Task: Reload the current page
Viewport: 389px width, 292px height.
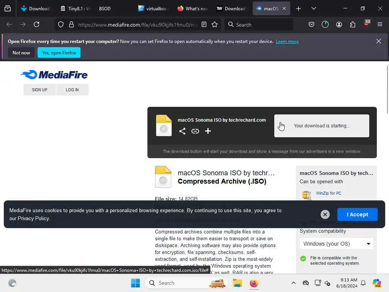Action: pyautogui.click(x=36, y=24)
